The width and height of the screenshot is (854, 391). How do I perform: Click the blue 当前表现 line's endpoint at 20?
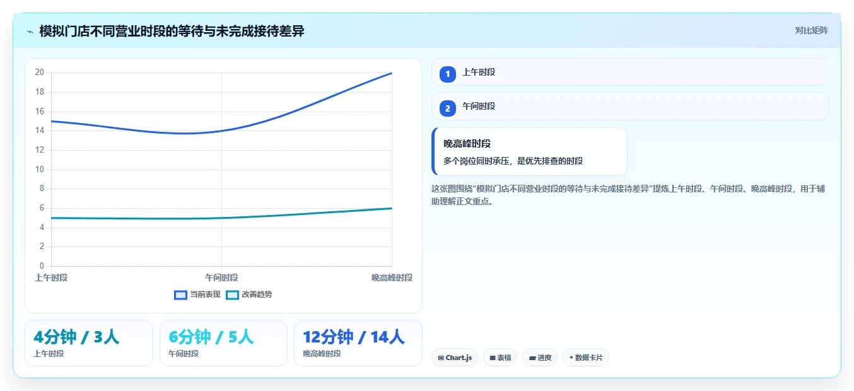tap(392, 73)
